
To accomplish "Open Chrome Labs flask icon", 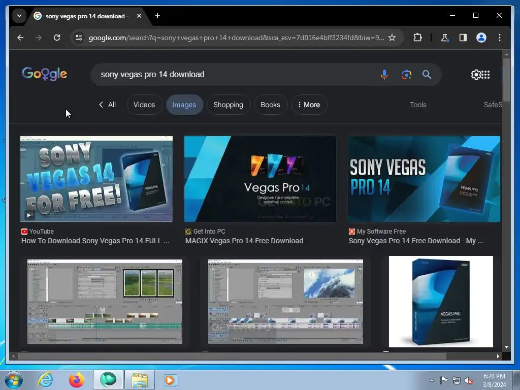I will [x=445, y=38].
